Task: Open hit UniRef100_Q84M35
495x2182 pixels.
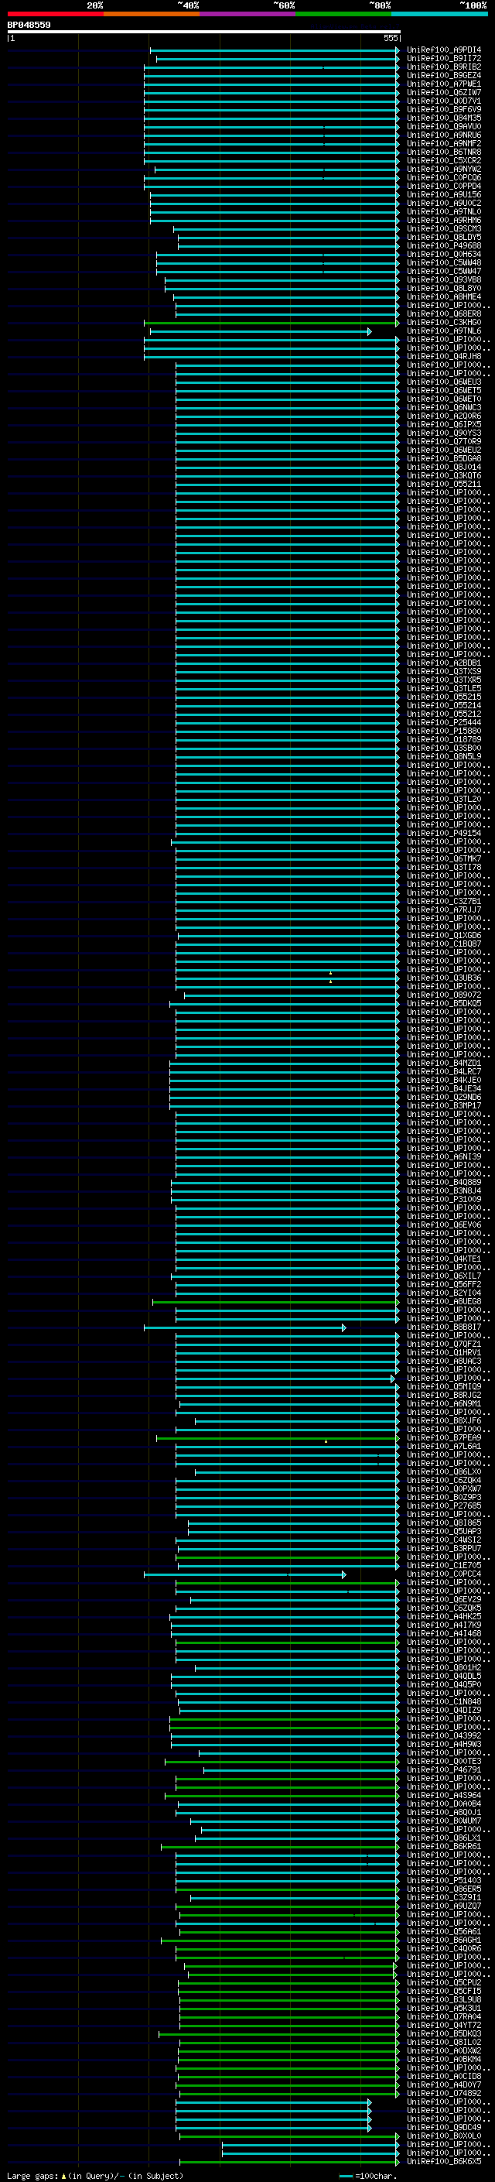Action: tap(443, 118)
